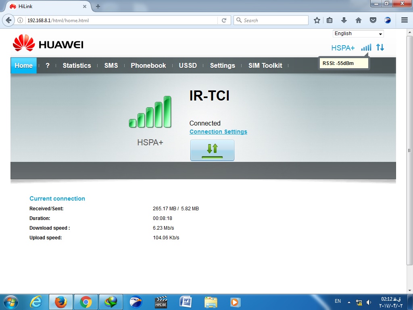
Task: Open the Settings tab
Action: point(223,65)
